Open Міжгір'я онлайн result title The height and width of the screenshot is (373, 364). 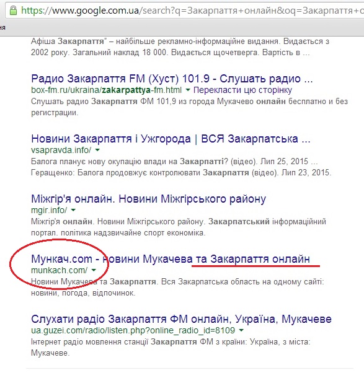[148, 199]
